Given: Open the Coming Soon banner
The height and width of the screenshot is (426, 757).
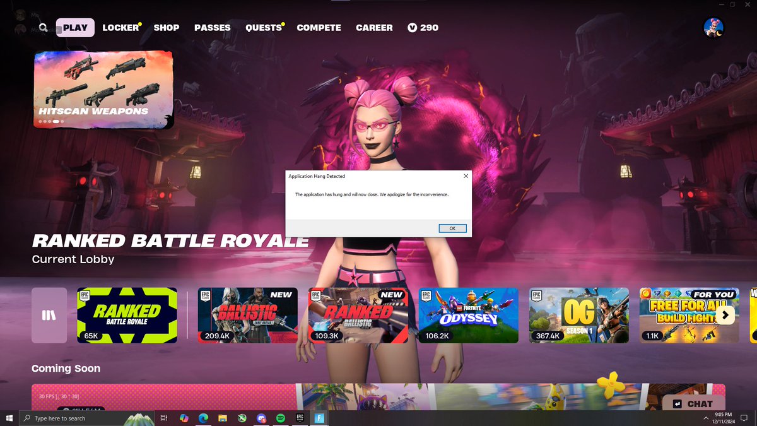Looking at the screenshot, I should click(378, 398).
